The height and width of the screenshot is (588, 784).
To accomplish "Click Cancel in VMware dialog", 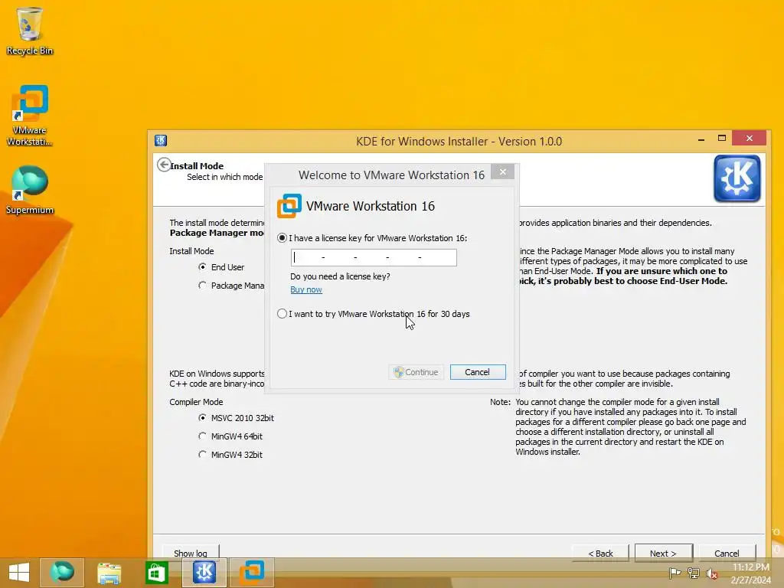I will (478, 372).
